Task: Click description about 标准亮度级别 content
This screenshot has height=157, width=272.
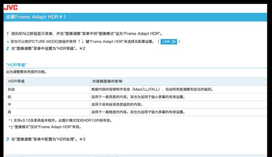Action: point(117,105)
